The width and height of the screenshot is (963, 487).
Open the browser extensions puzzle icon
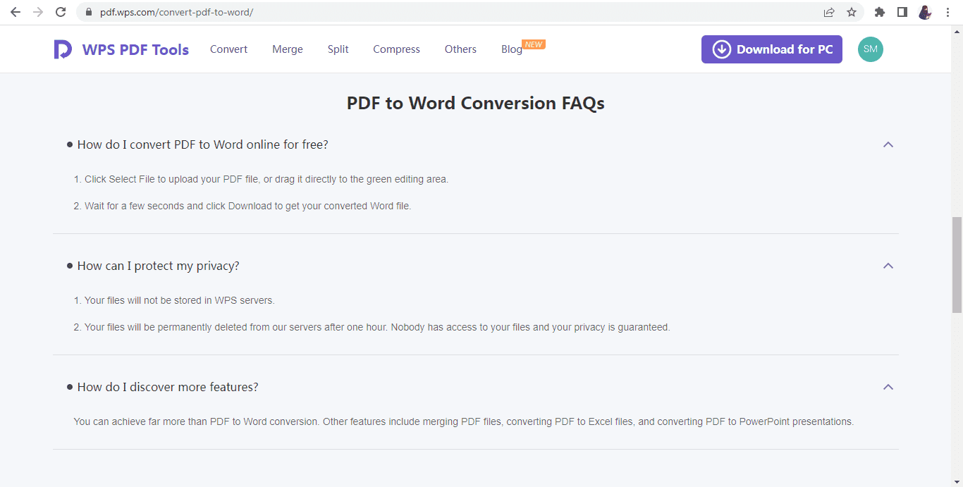pos(879,12)
